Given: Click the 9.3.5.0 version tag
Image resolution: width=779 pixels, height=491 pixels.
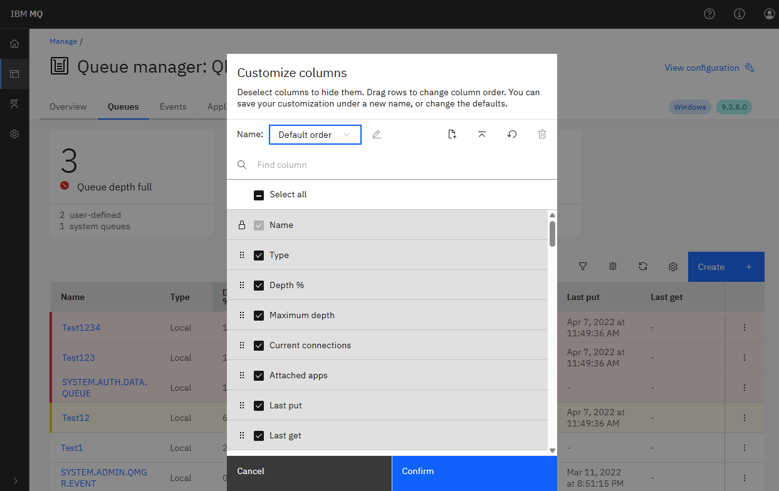Looking at the screenshot, I should coord(734,107).
